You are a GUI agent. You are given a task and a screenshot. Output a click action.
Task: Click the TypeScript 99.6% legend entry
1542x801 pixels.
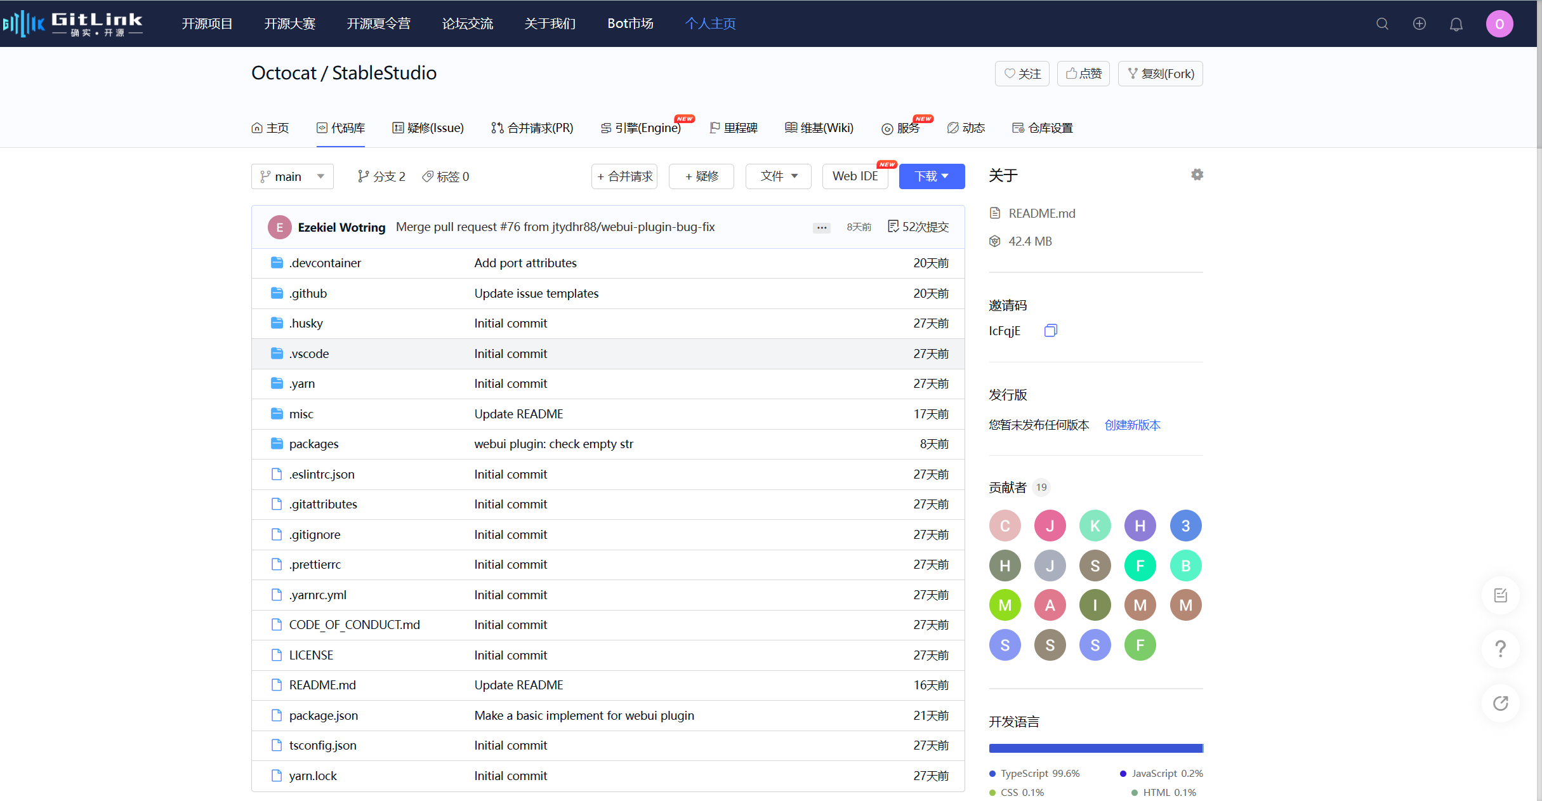[x=1034, y=774]
